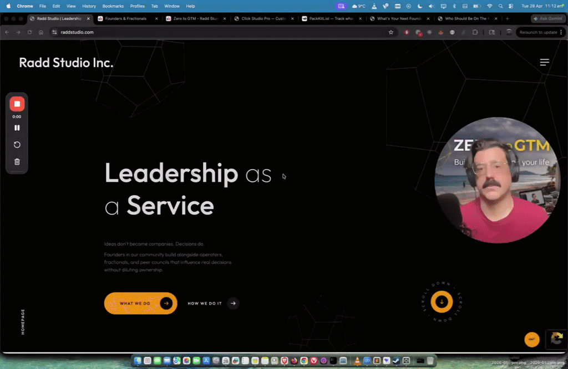Open Control Center in menu bar
Viewport: 568px width, 369px height.
pos(511,6)
